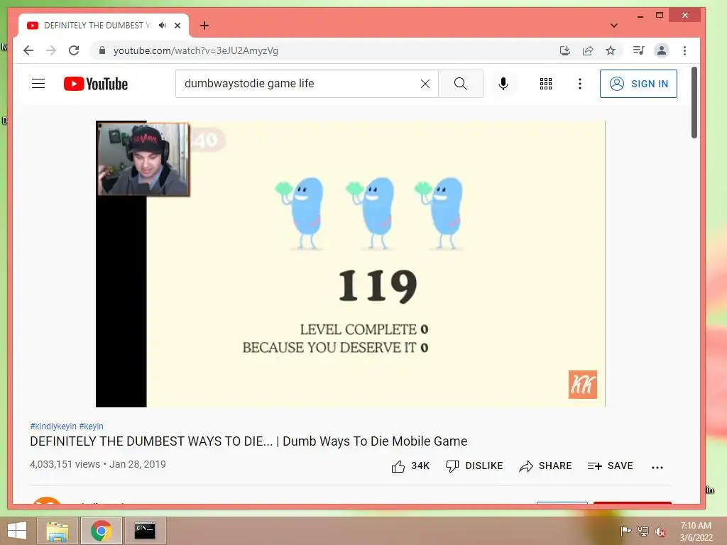Click the magnifier search button
The image size is (727, 545).
point(460,84)
